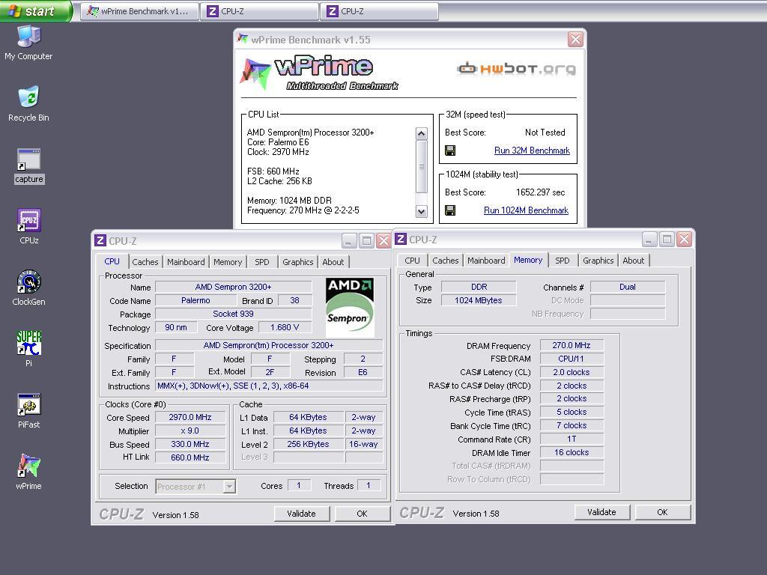Open the Processor #1 selection dropdown
This screenshot has width=767, height=575.
195,487
